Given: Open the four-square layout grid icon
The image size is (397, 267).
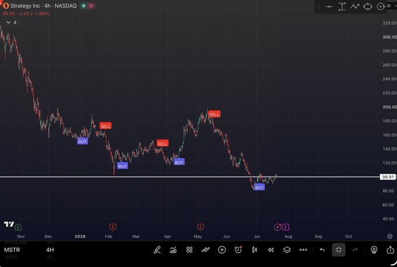Looking at the screenshot, I should click(x=189, y=250).
